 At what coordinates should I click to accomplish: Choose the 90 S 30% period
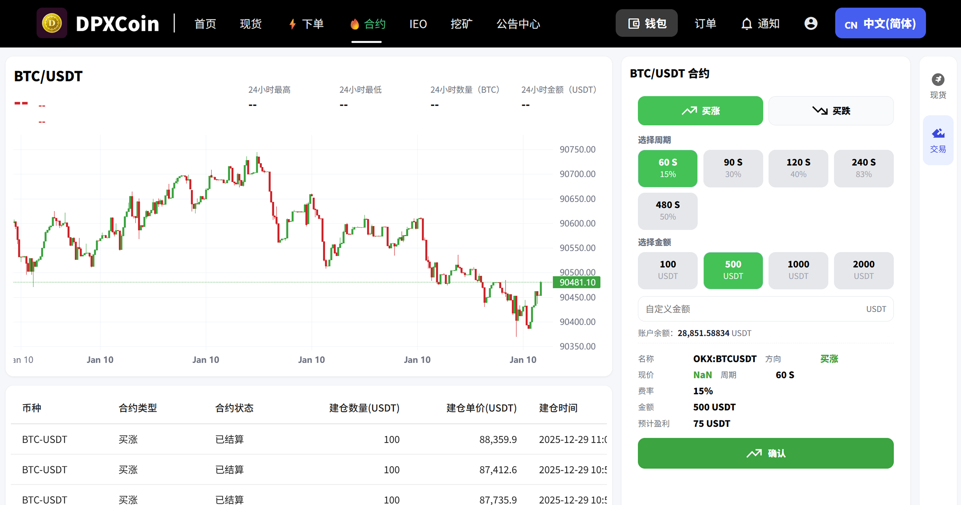click(733, 168)
